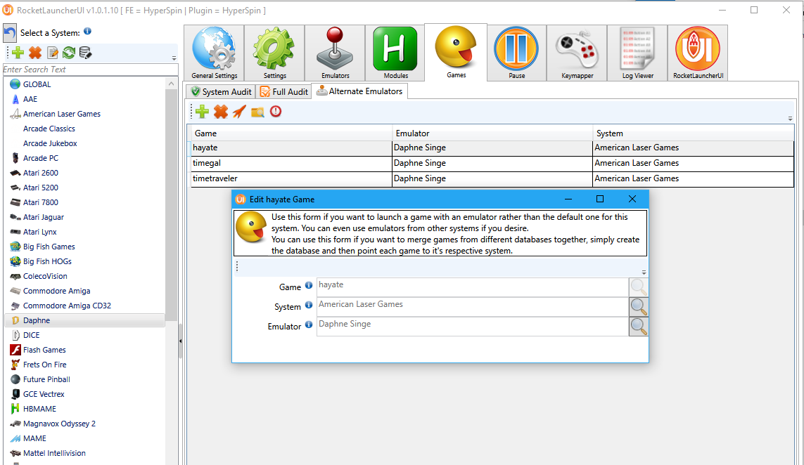
Task: Open the Keymapper tab
Action: click(x=577, y=53)
